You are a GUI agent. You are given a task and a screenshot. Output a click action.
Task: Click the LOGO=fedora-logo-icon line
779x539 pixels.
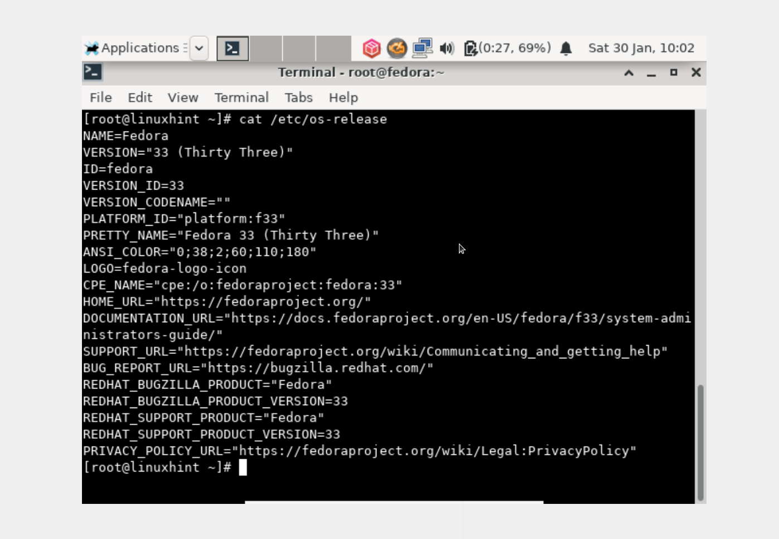(x=164, y=269)
